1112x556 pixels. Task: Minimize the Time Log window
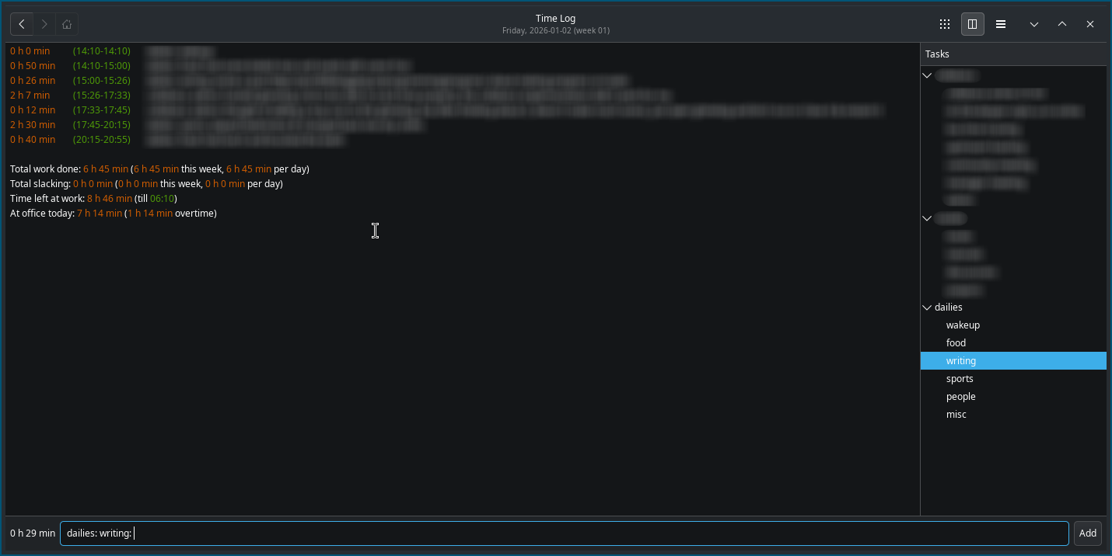tap(1034, 24)
